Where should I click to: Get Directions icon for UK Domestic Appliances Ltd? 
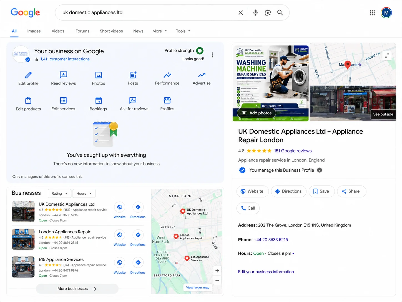[138, 207]
